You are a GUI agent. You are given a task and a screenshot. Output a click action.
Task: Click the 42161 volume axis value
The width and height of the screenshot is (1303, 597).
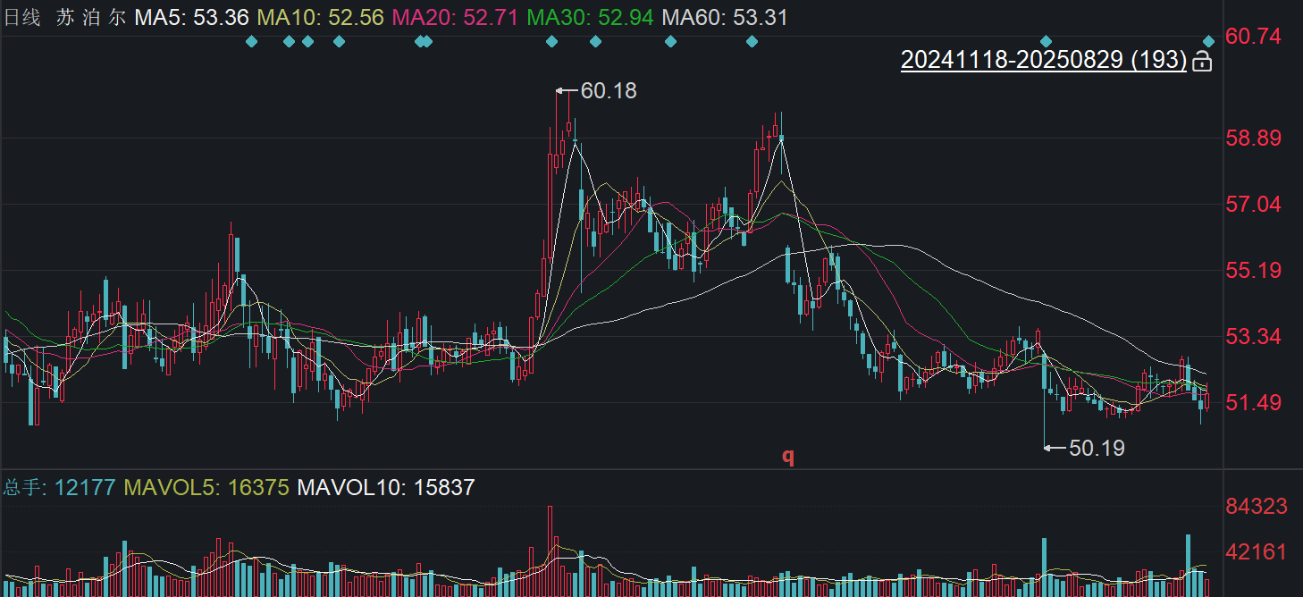tap(1257, 552)
